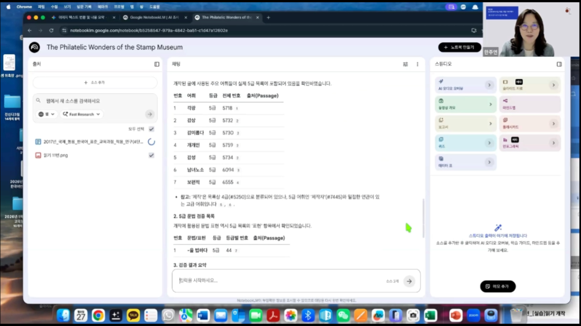The image size is (581, 326).
Task: Submit web source search arrow
Action: point(149,114)
